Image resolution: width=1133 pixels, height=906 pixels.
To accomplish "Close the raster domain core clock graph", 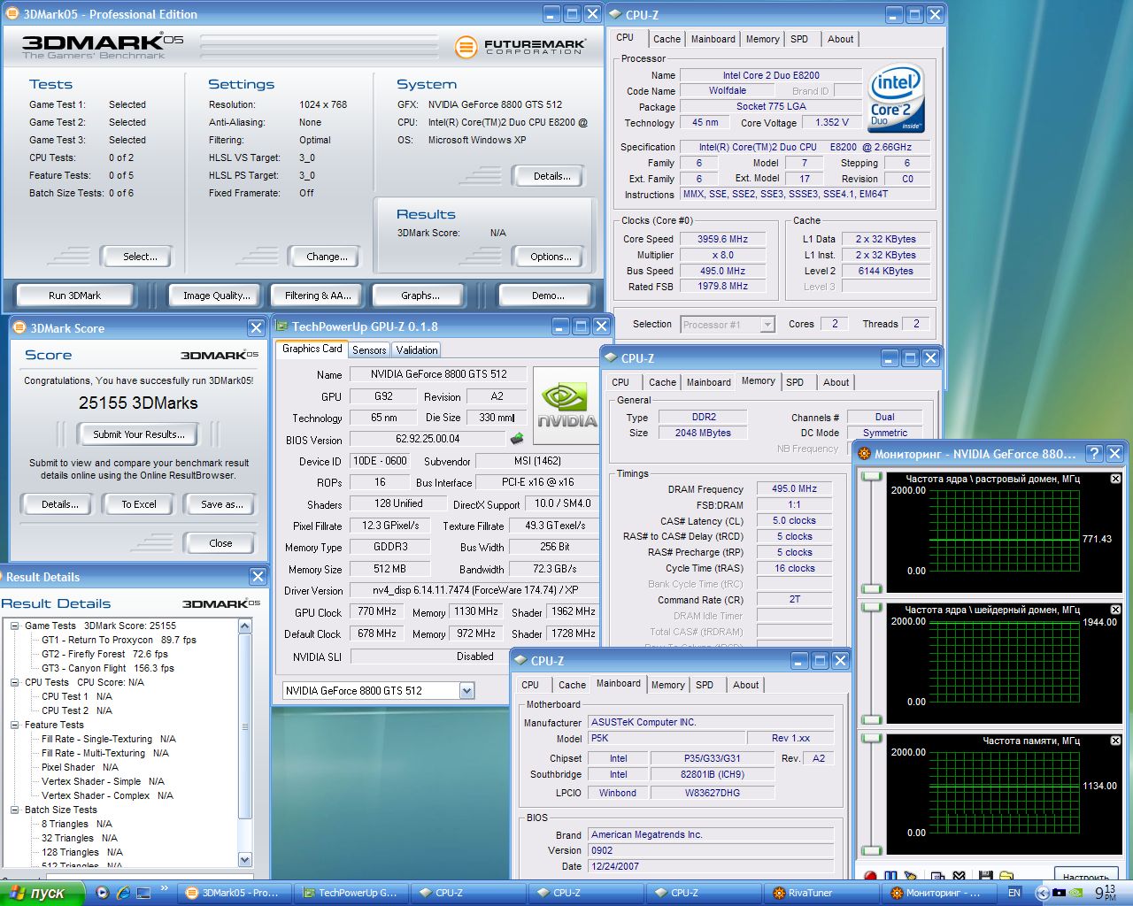I will coord(1115,479).
